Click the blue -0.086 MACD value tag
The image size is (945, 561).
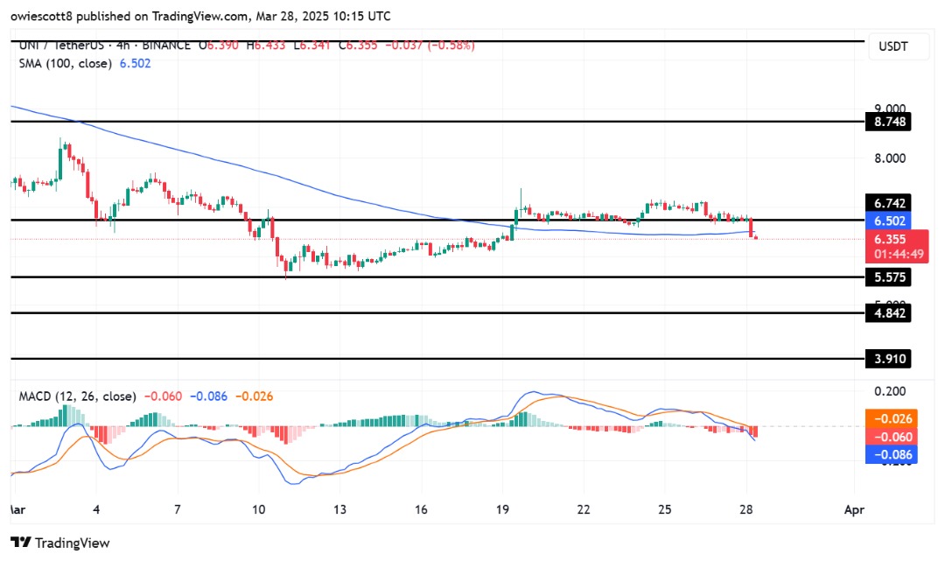click(x=892, y=455)
